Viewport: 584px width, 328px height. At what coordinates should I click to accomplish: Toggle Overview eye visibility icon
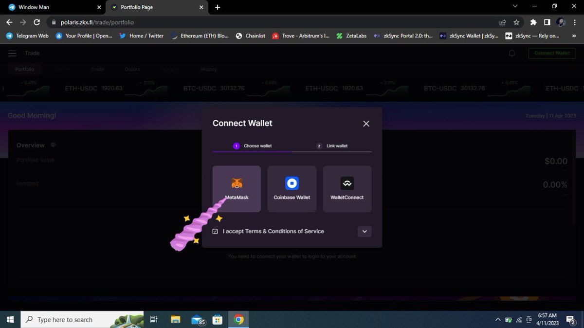[x=53, y=145]
